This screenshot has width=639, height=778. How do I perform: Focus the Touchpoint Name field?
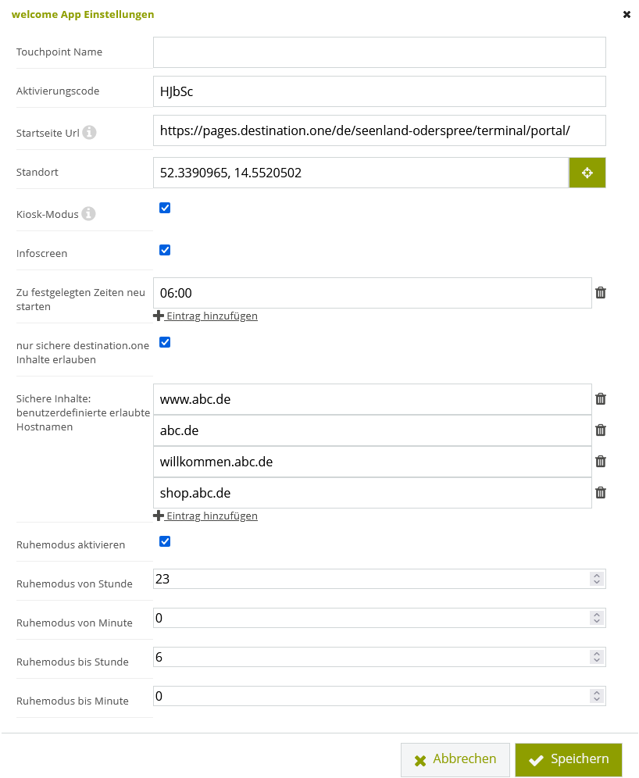tap(380, 52)
